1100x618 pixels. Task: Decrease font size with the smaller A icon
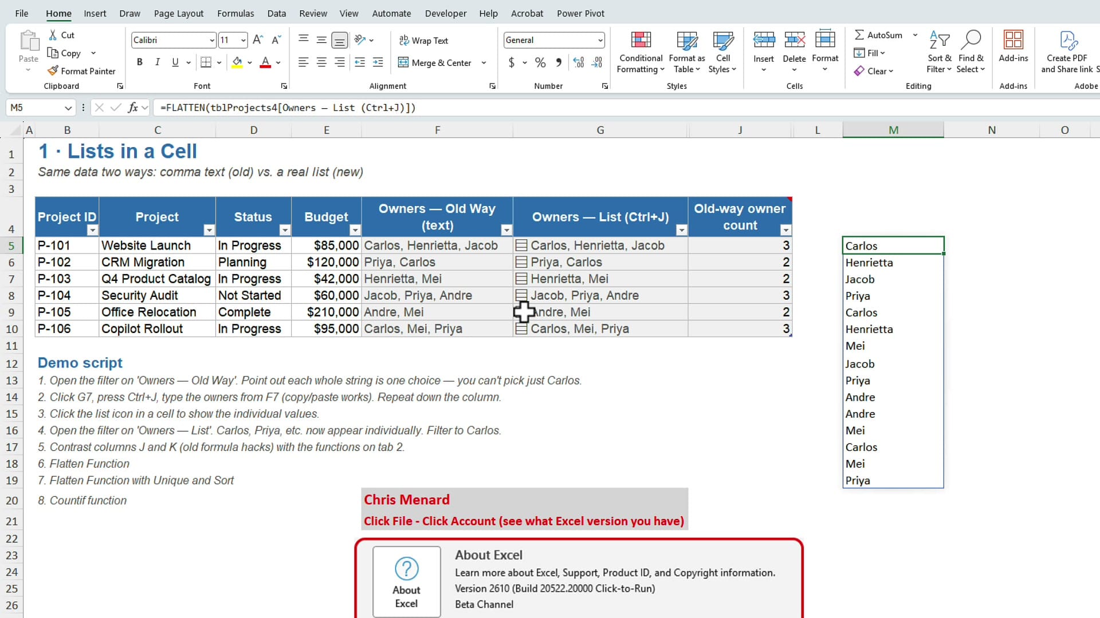(276, 39)
